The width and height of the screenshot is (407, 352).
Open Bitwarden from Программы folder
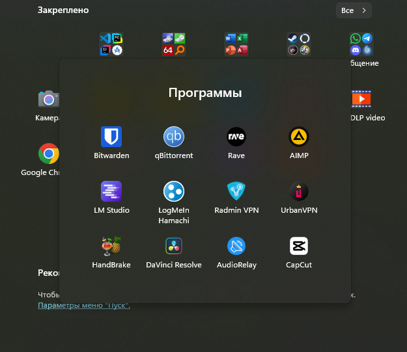pyautogui.click(x=111, y=142)
